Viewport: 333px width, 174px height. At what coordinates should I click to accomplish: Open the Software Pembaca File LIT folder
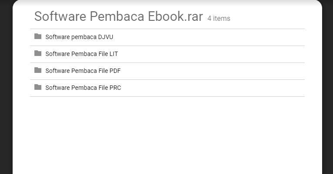point(81,54)
